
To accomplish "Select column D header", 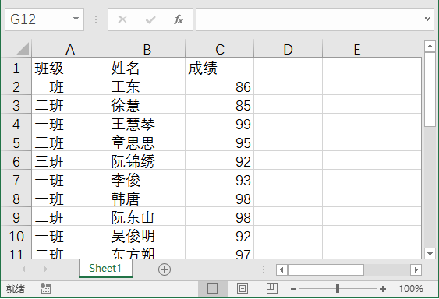I will (x=288, y=49).
